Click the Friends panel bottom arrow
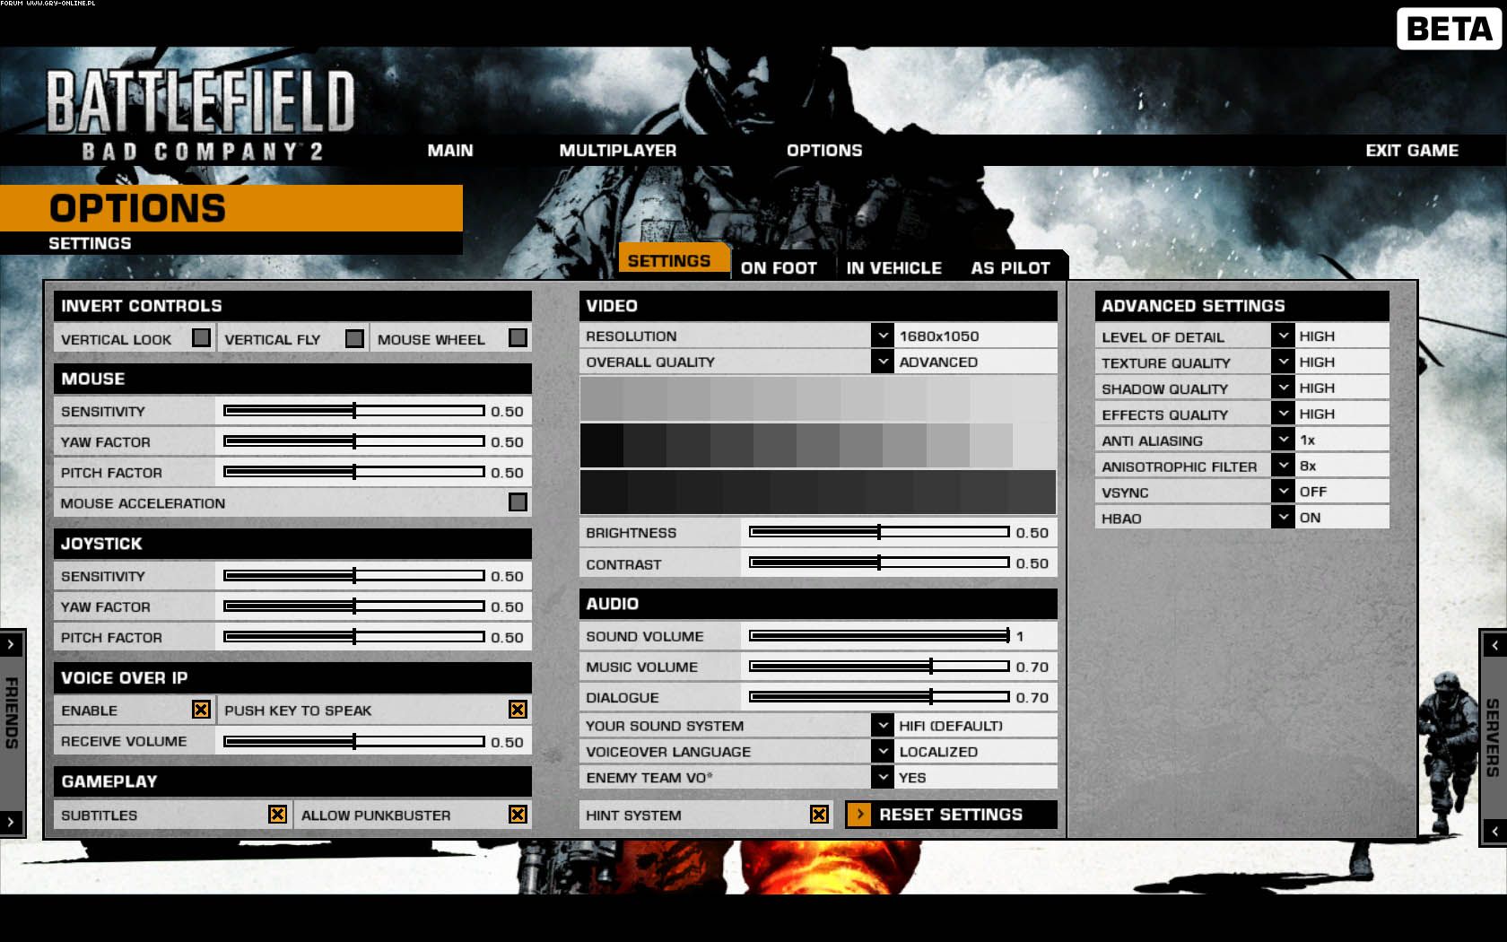This screenshot has width=1507, height=942. point(11,821)
